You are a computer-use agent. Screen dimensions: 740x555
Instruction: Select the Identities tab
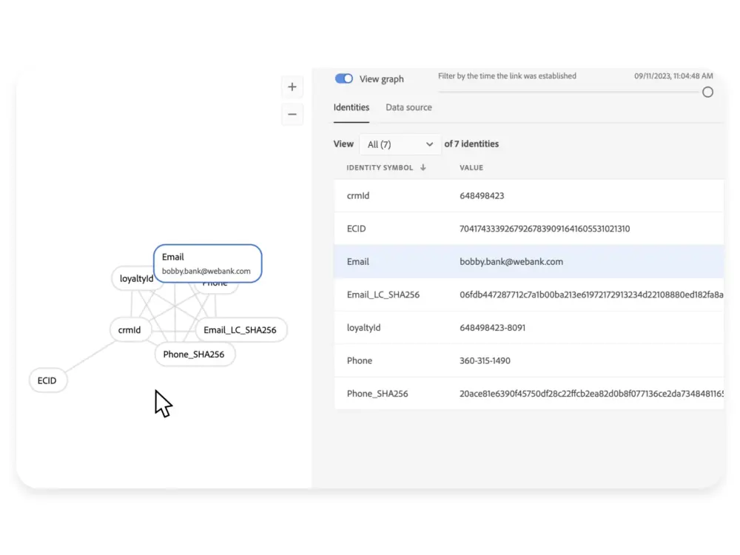[351, 108]
